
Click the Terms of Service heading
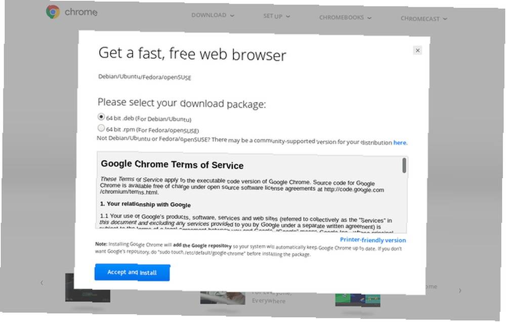coord(173,165)
